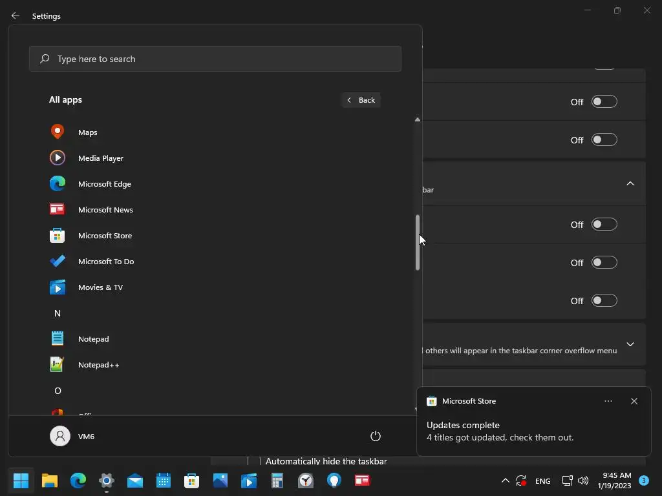Dismiss the Microsoft Store notification
Image resolution: width=662 pixels, height=496 pixels.
(634, 401)
